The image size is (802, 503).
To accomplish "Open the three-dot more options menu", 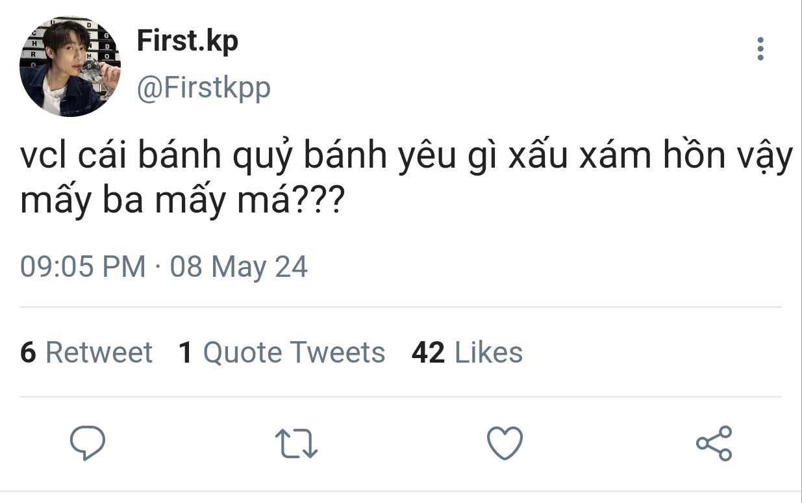I will (760, 49).
